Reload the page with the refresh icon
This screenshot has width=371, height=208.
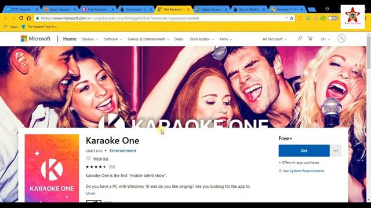[x=21, y=18]
